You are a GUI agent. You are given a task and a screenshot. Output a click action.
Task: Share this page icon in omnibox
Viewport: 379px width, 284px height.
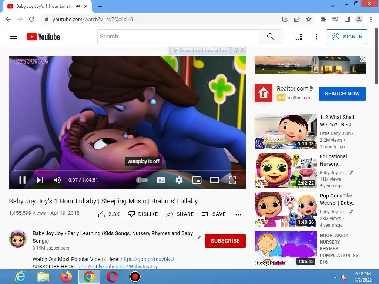point(297,19)
